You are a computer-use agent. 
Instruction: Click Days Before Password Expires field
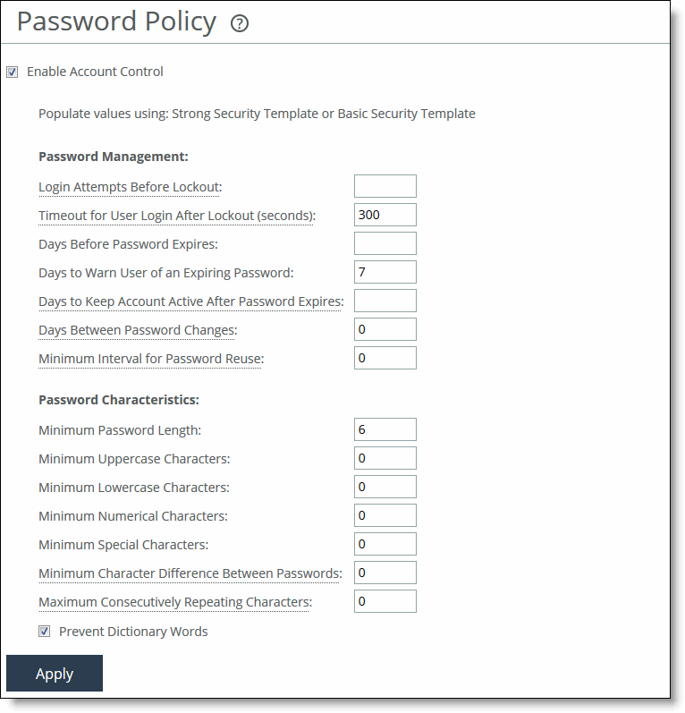point(385,243)
